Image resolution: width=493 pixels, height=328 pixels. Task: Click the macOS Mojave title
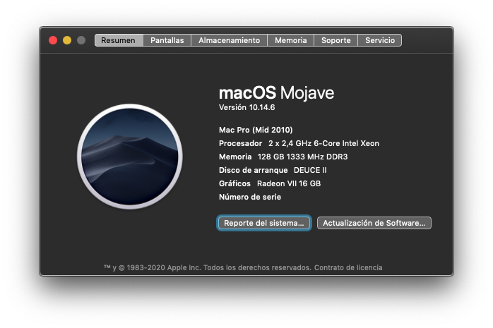tap(276, 93)
